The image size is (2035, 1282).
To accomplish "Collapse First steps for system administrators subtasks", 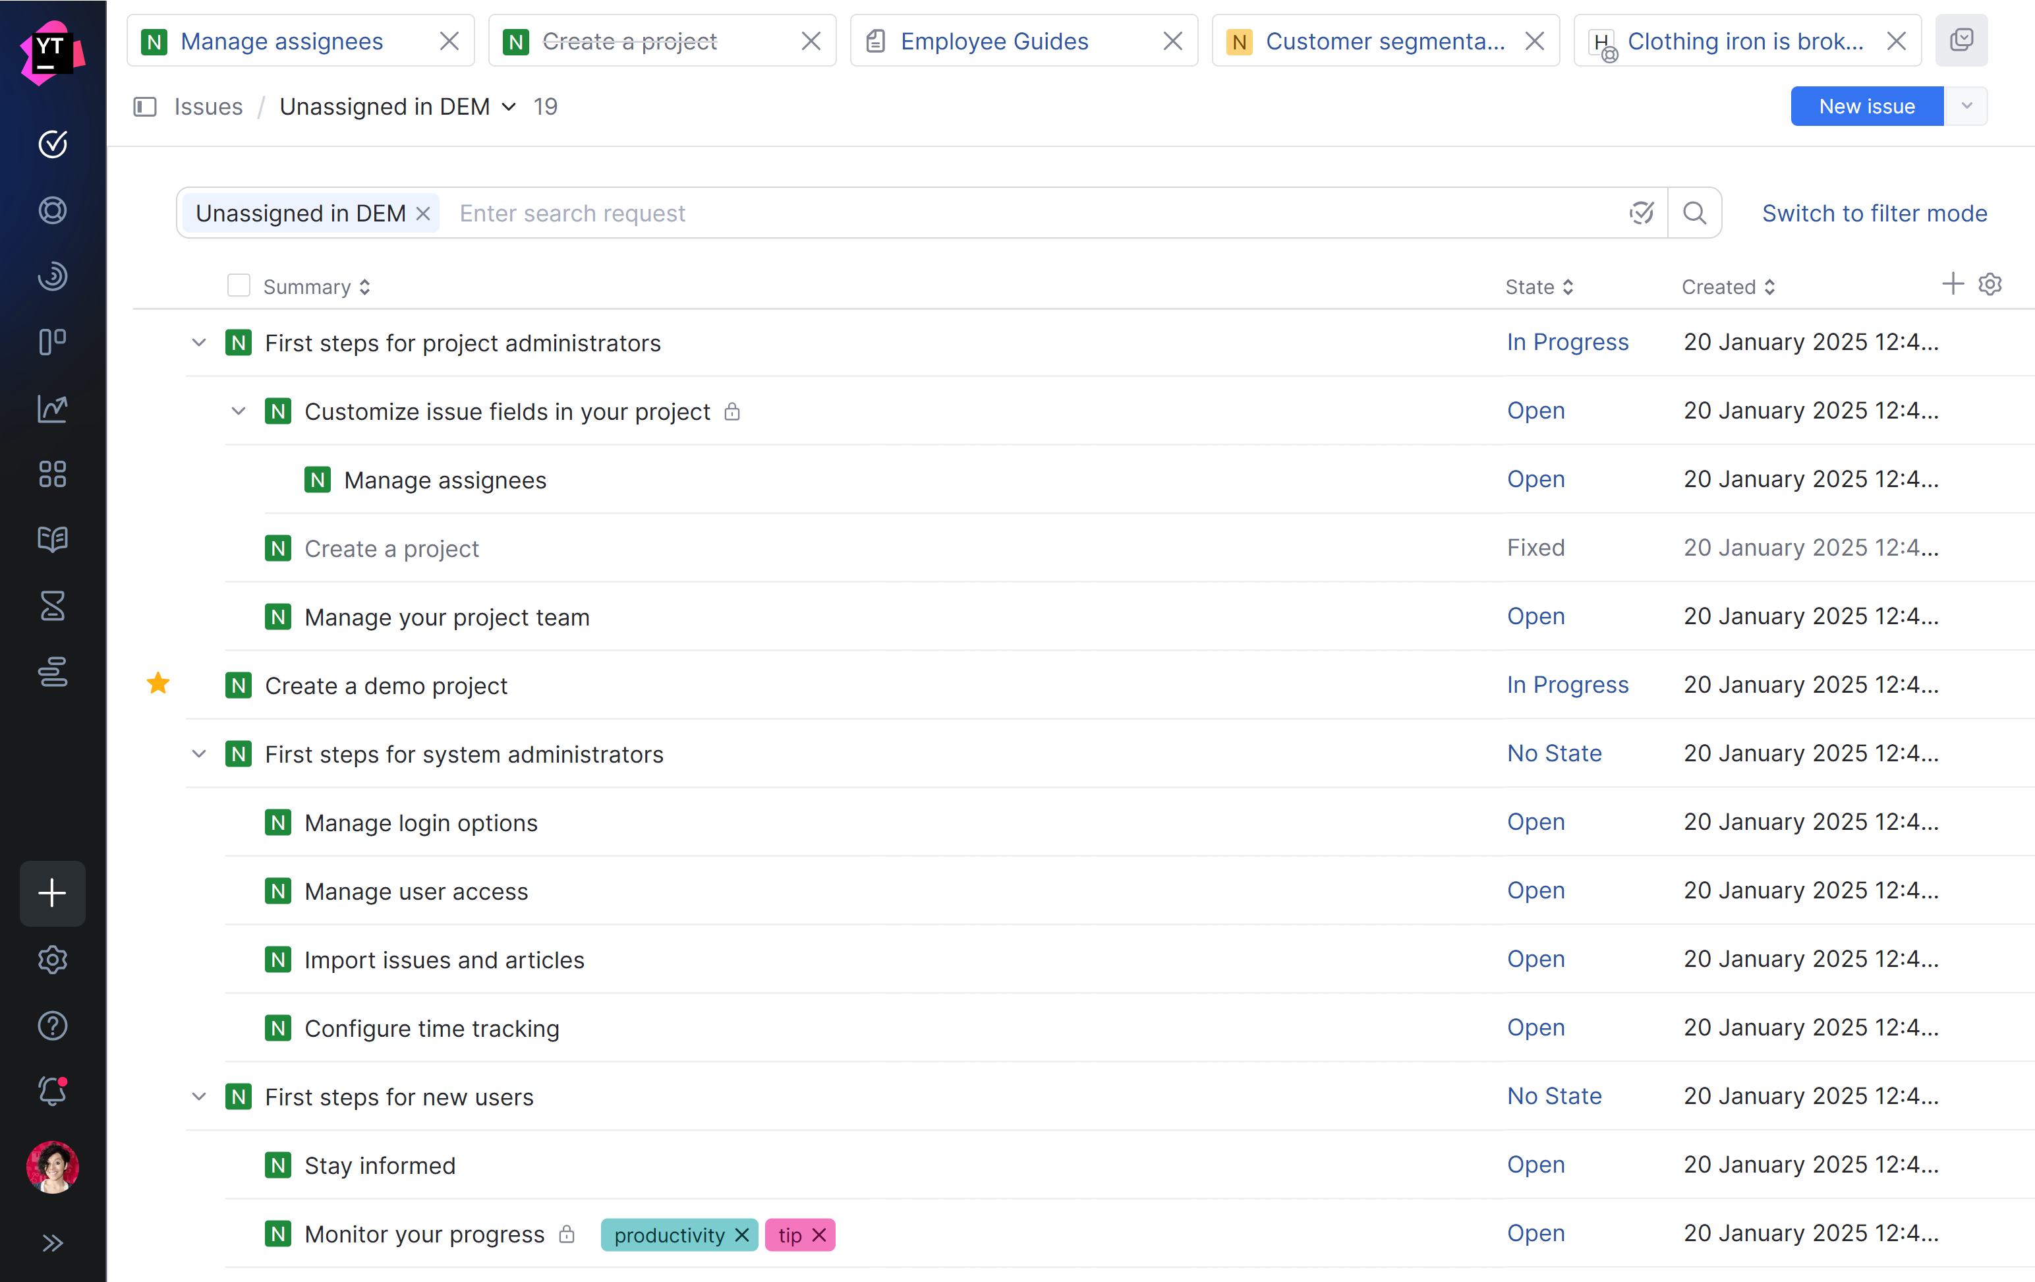I will [198, 753].
